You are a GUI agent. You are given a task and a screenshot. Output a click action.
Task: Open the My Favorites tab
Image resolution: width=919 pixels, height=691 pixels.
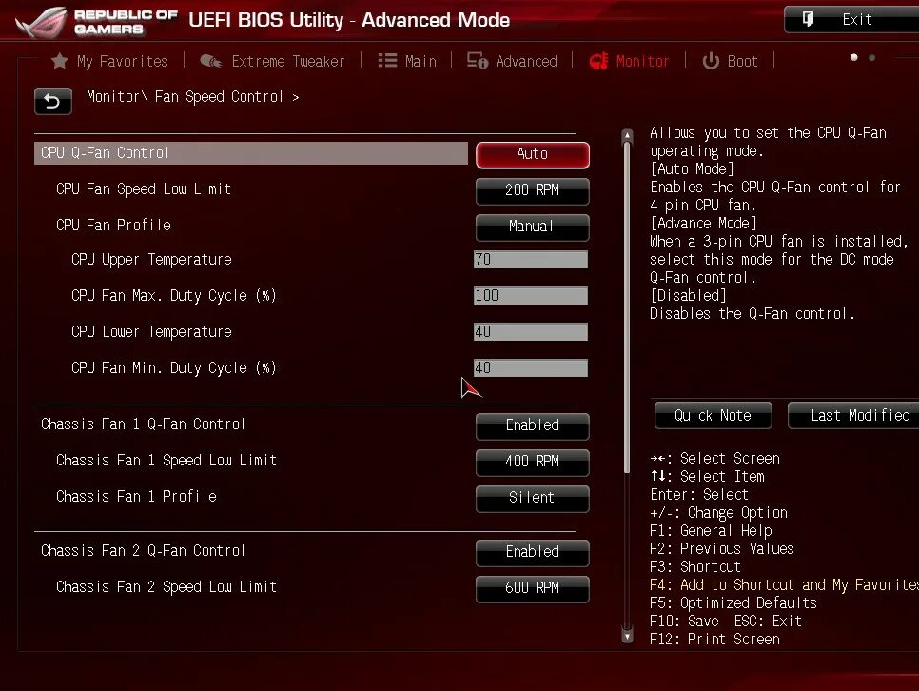[x=109, y=61]
